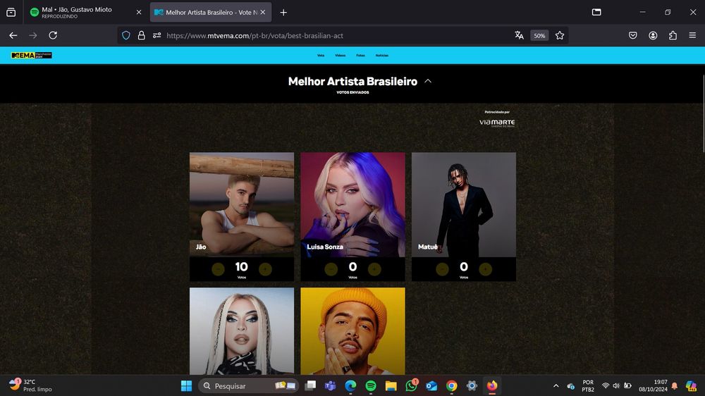Increase votes for Matuê
Image resolution: width=705 pixels, height=396 pixels.
tap(485, 268)
